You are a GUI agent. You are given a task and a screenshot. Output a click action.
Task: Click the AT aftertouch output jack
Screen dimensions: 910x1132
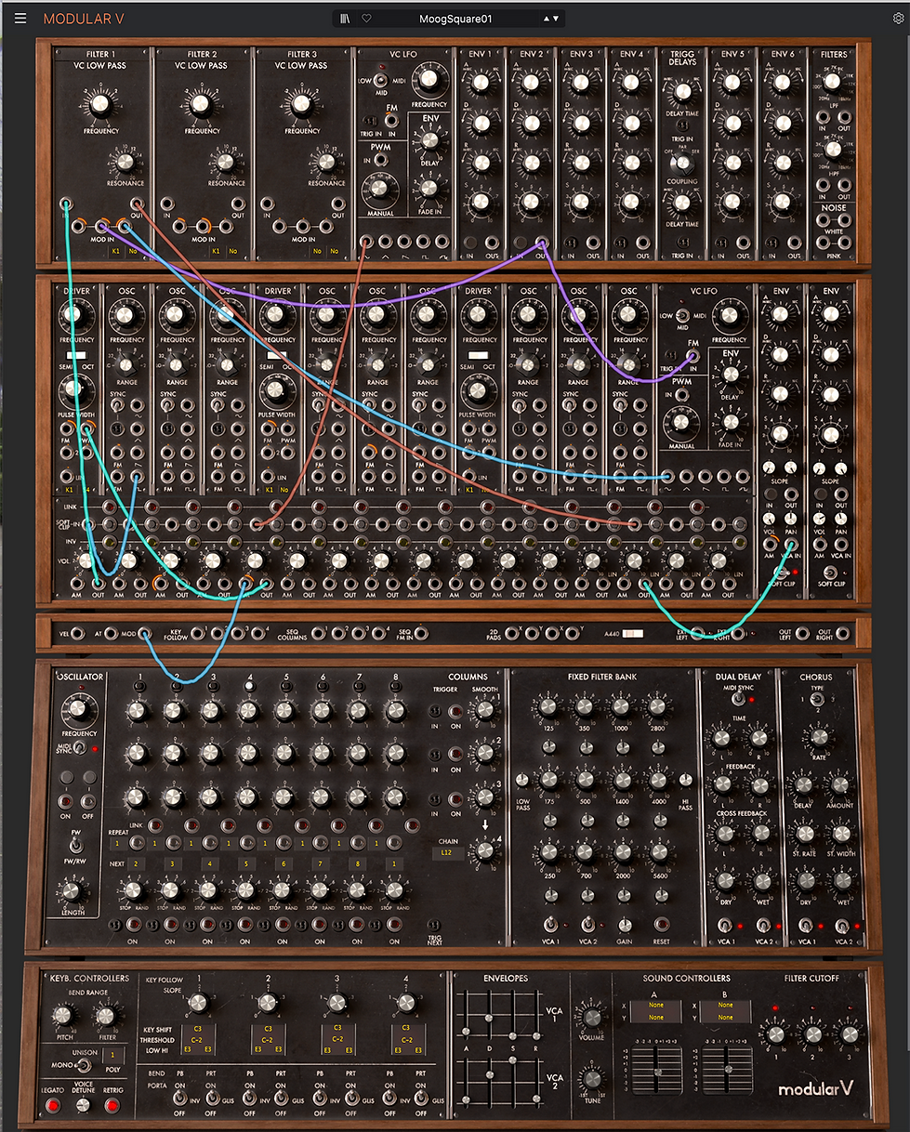pos(111,634)
